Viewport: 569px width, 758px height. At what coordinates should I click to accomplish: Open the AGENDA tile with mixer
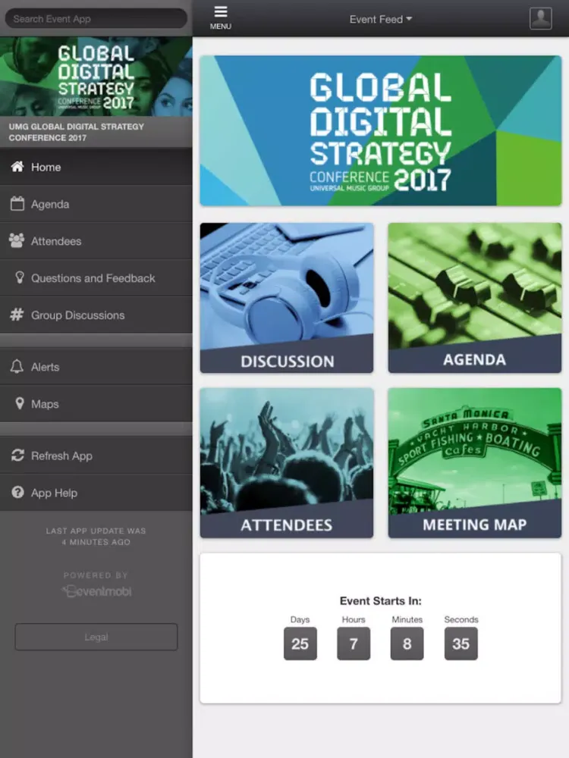pyautogui.click(x=475, y=298)
